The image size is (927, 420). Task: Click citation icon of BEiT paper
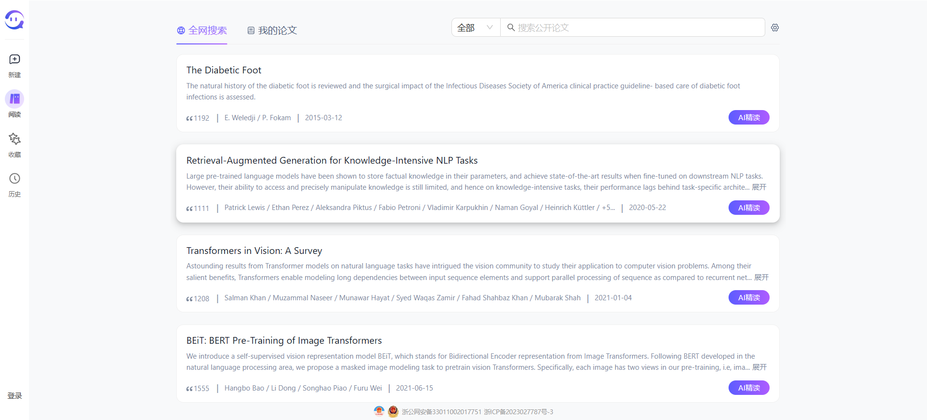[x=189, y=389]
